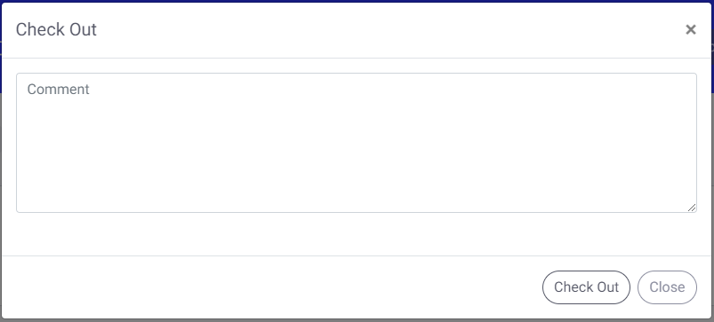Click the Check Out dialog title text
This screenshot has width=714, height=322.
[x=56, y=29]
